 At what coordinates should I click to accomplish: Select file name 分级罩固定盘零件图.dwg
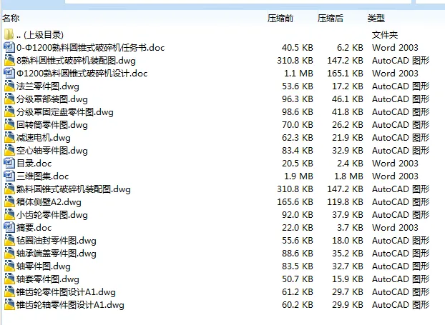point(64,112)
